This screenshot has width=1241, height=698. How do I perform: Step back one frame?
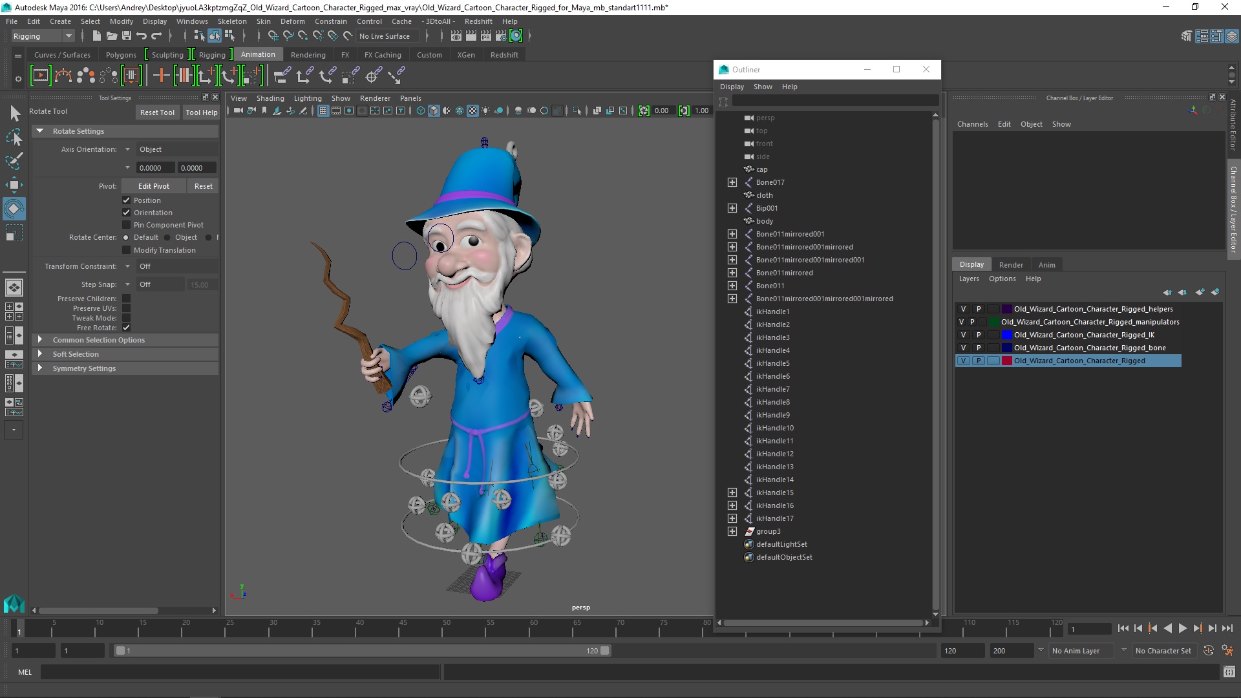(x=1138, y=628)
